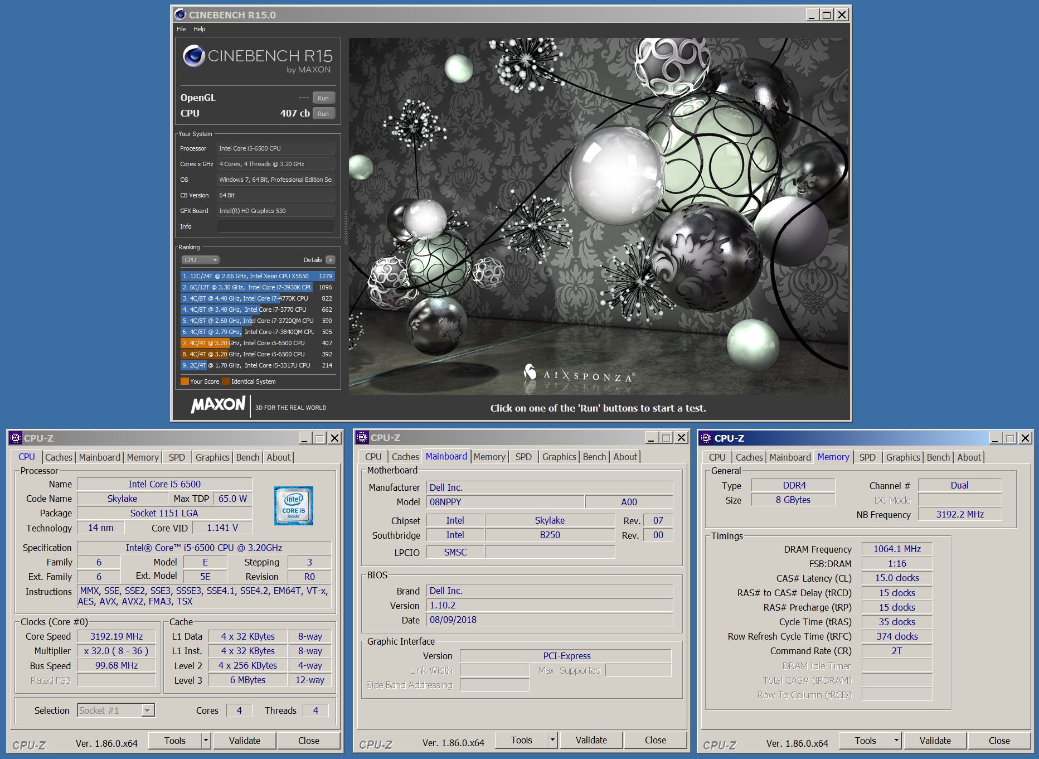
Task: Click Validate in the Mainboard CPU-Z window
Action: pos(591,740)
